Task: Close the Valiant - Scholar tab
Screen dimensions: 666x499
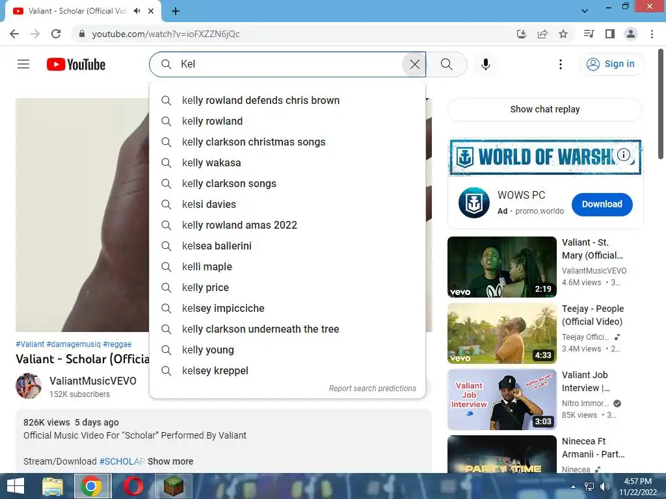Action: (151, 11)
